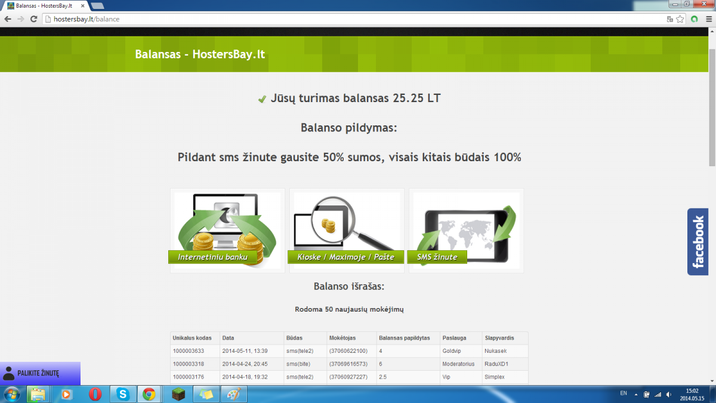This screenshot has height=403, width=716.
Task: Click the green checkmark next to balance
Action: pyautogui.click(x=262, y=99)
